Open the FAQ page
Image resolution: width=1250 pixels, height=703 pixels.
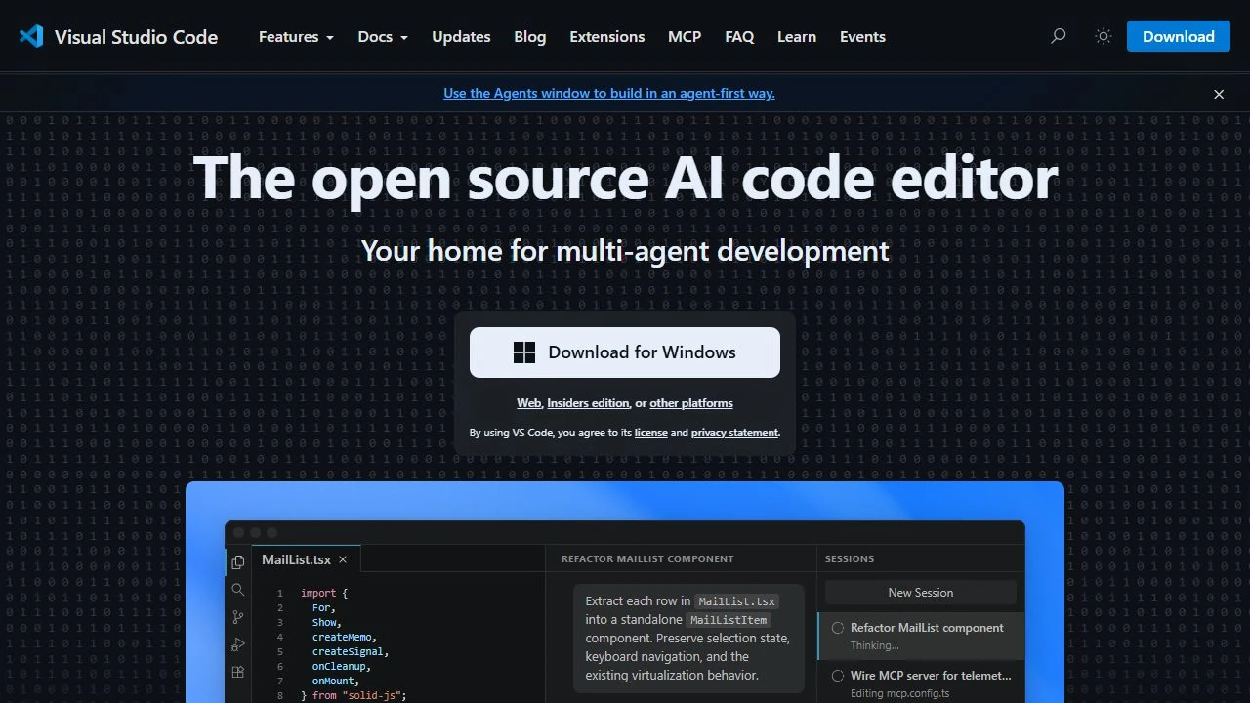[x=739, y=36]
